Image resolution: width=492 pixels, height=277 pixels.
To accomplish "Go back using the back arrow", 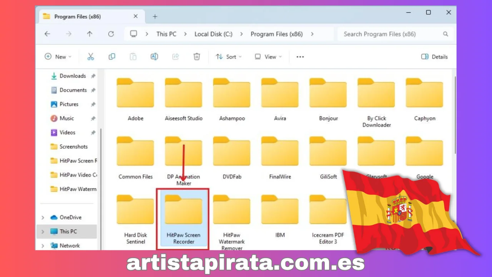I will click(47, 34).
